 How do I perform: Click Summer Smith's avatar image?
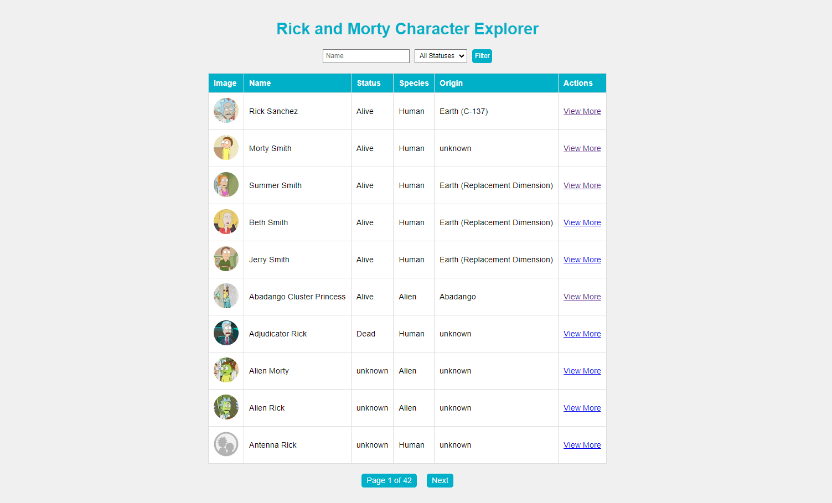point(226,185)
